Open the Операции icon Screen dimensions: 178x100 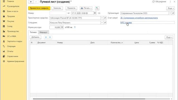click(x=4, y=46)
